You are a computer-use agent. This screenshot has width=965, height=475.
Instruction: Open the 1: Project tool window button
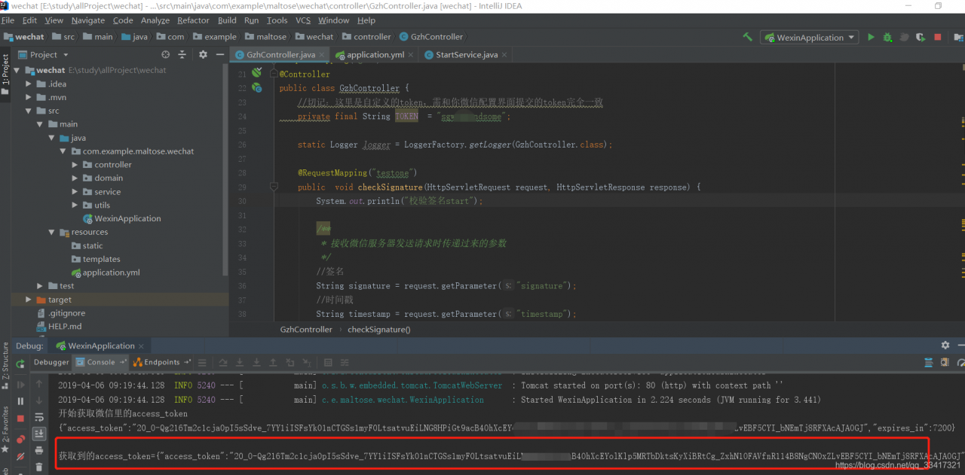pos(5,74)
